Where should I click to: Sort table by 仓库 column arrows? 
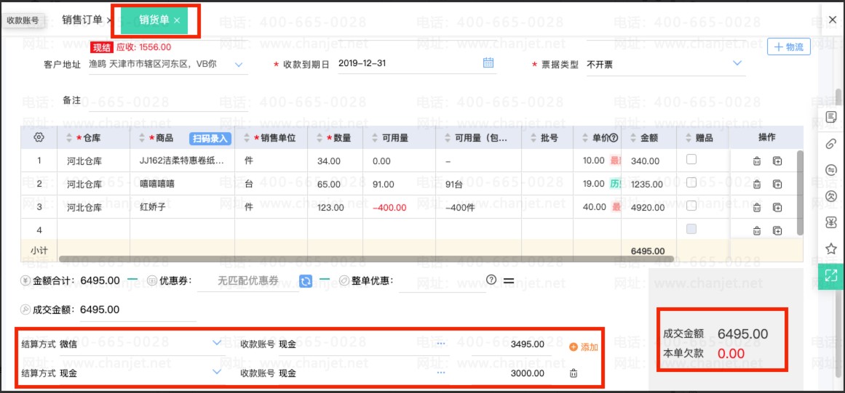69,138
